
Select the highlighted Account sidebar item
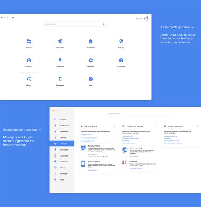pyautogui.click(x=62, y=144)
